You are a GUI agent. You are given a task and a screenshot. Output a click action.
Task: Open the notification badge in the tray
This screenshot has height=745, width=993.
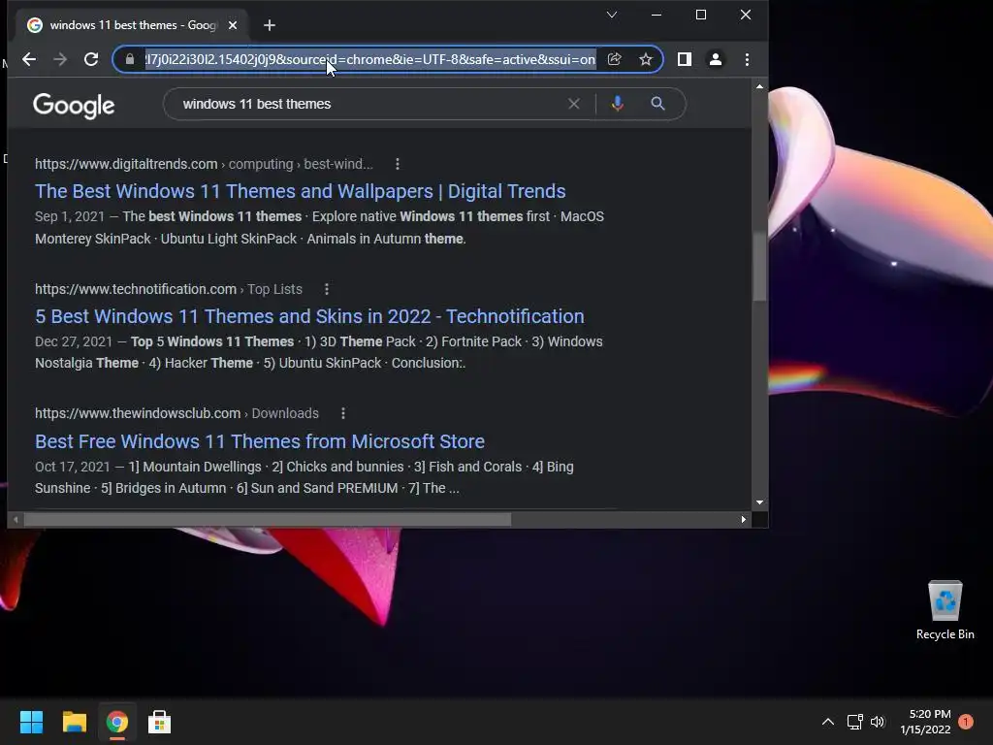click(x=966, y=722)
